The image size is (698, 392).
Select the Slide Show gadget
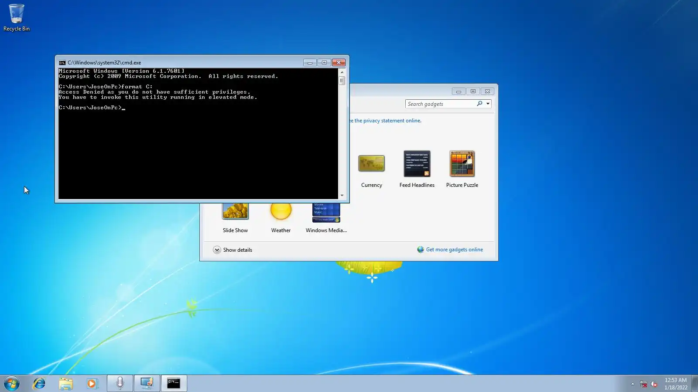tap(235, 219)
